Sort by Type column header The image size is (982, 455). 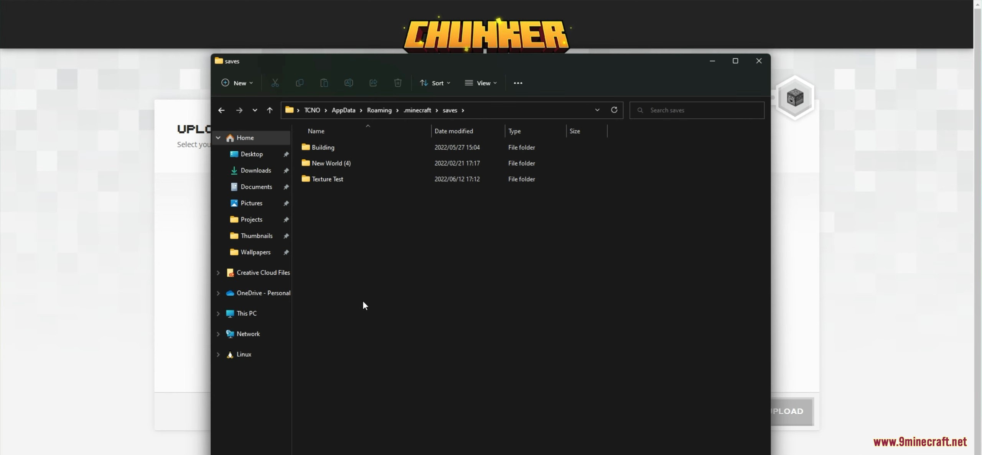(x=514, y=131)
